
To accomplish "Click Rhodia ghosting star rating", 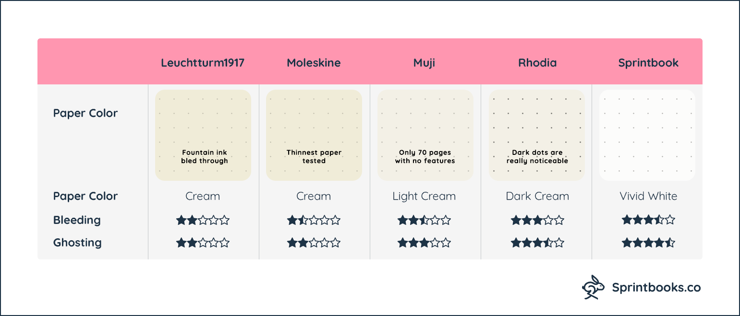I will [537, 243].
